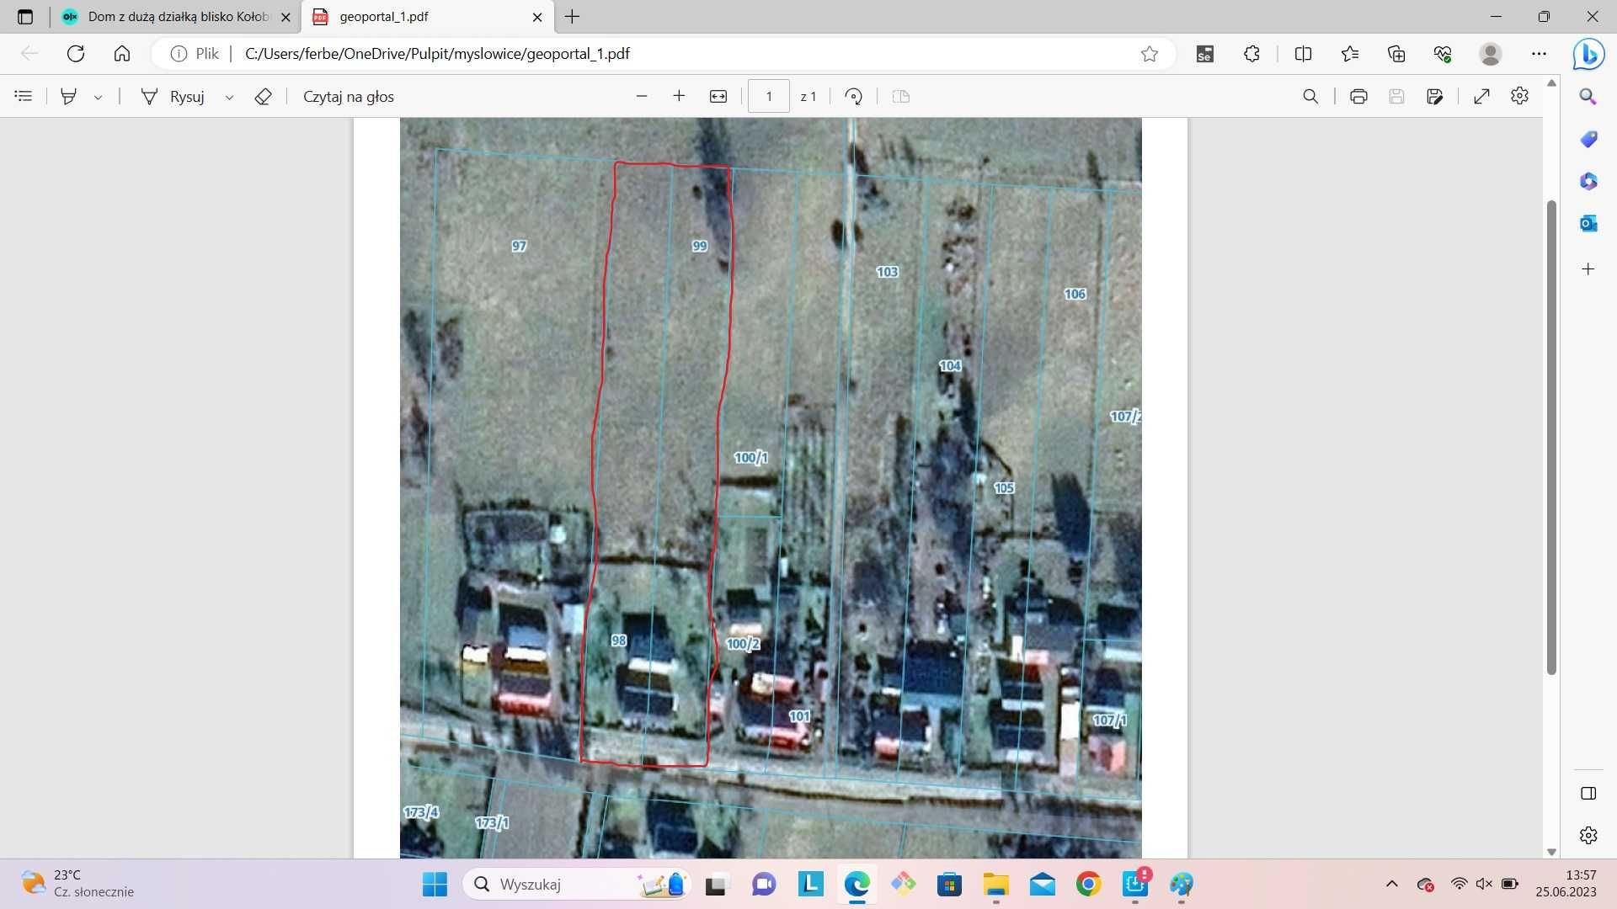Open the user profile avatar
1617x909 pixels.
[1491, 54]
